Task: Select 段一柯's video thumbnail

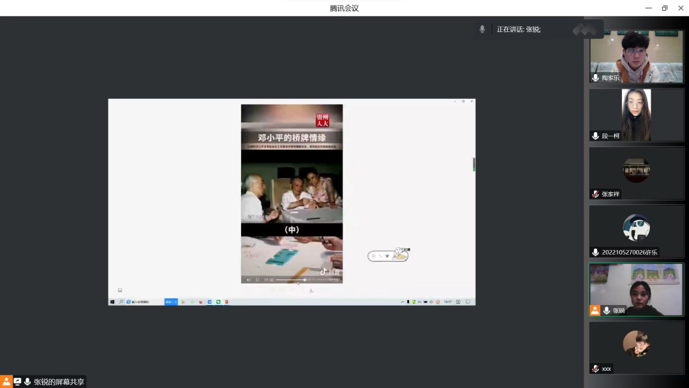Action: click(636, 115)
